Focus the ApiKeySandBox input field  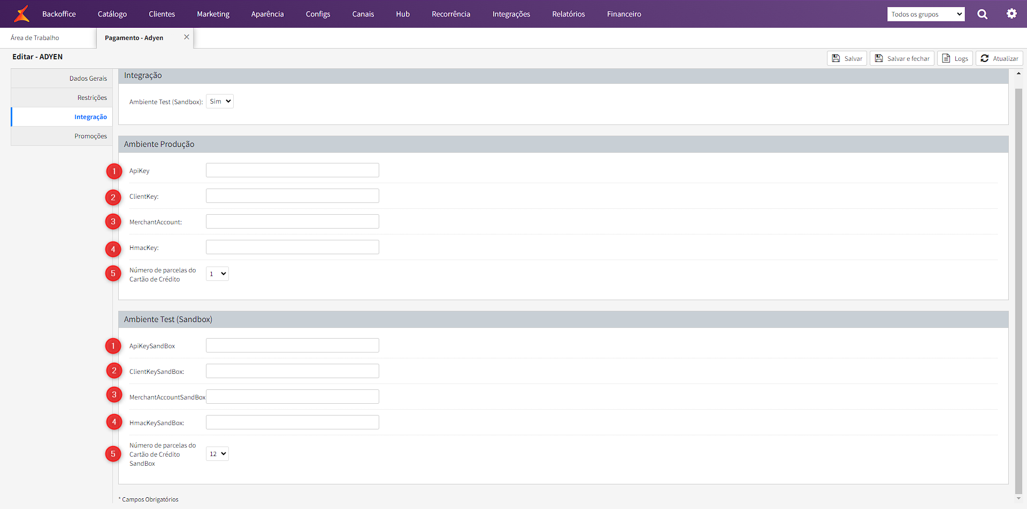coord(293,346)
